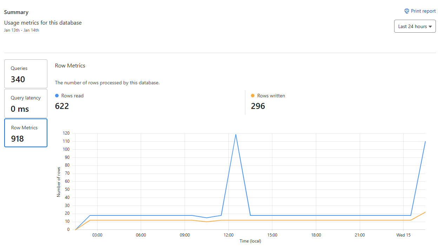The height and width of the screenshot is (246, 438).
Task: Click the Jan 13th - Jan 14th date text
Action: (x=22, y=30)
